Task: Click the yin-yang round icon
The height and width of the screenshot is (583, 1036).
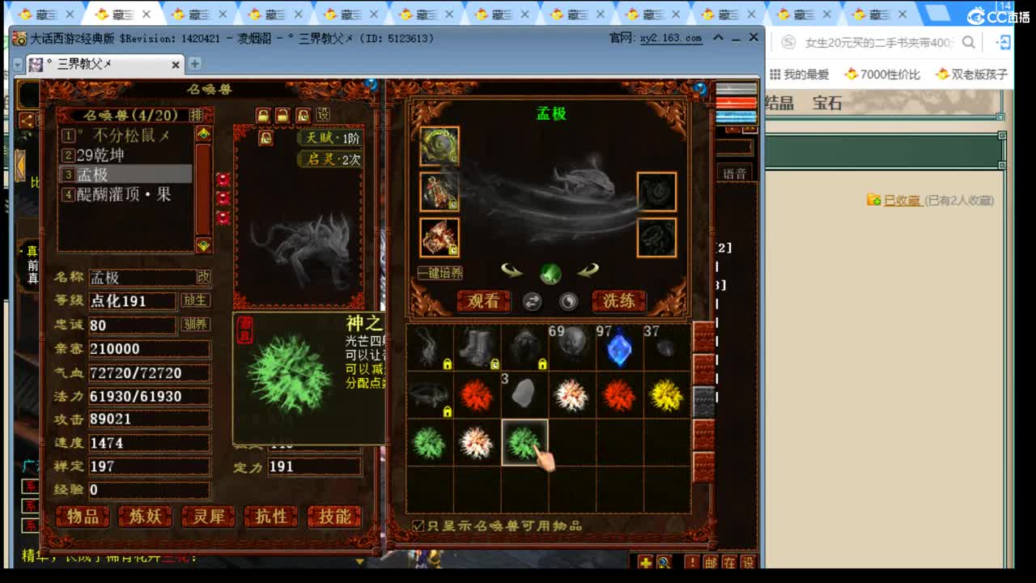Action: click(569, 301)
